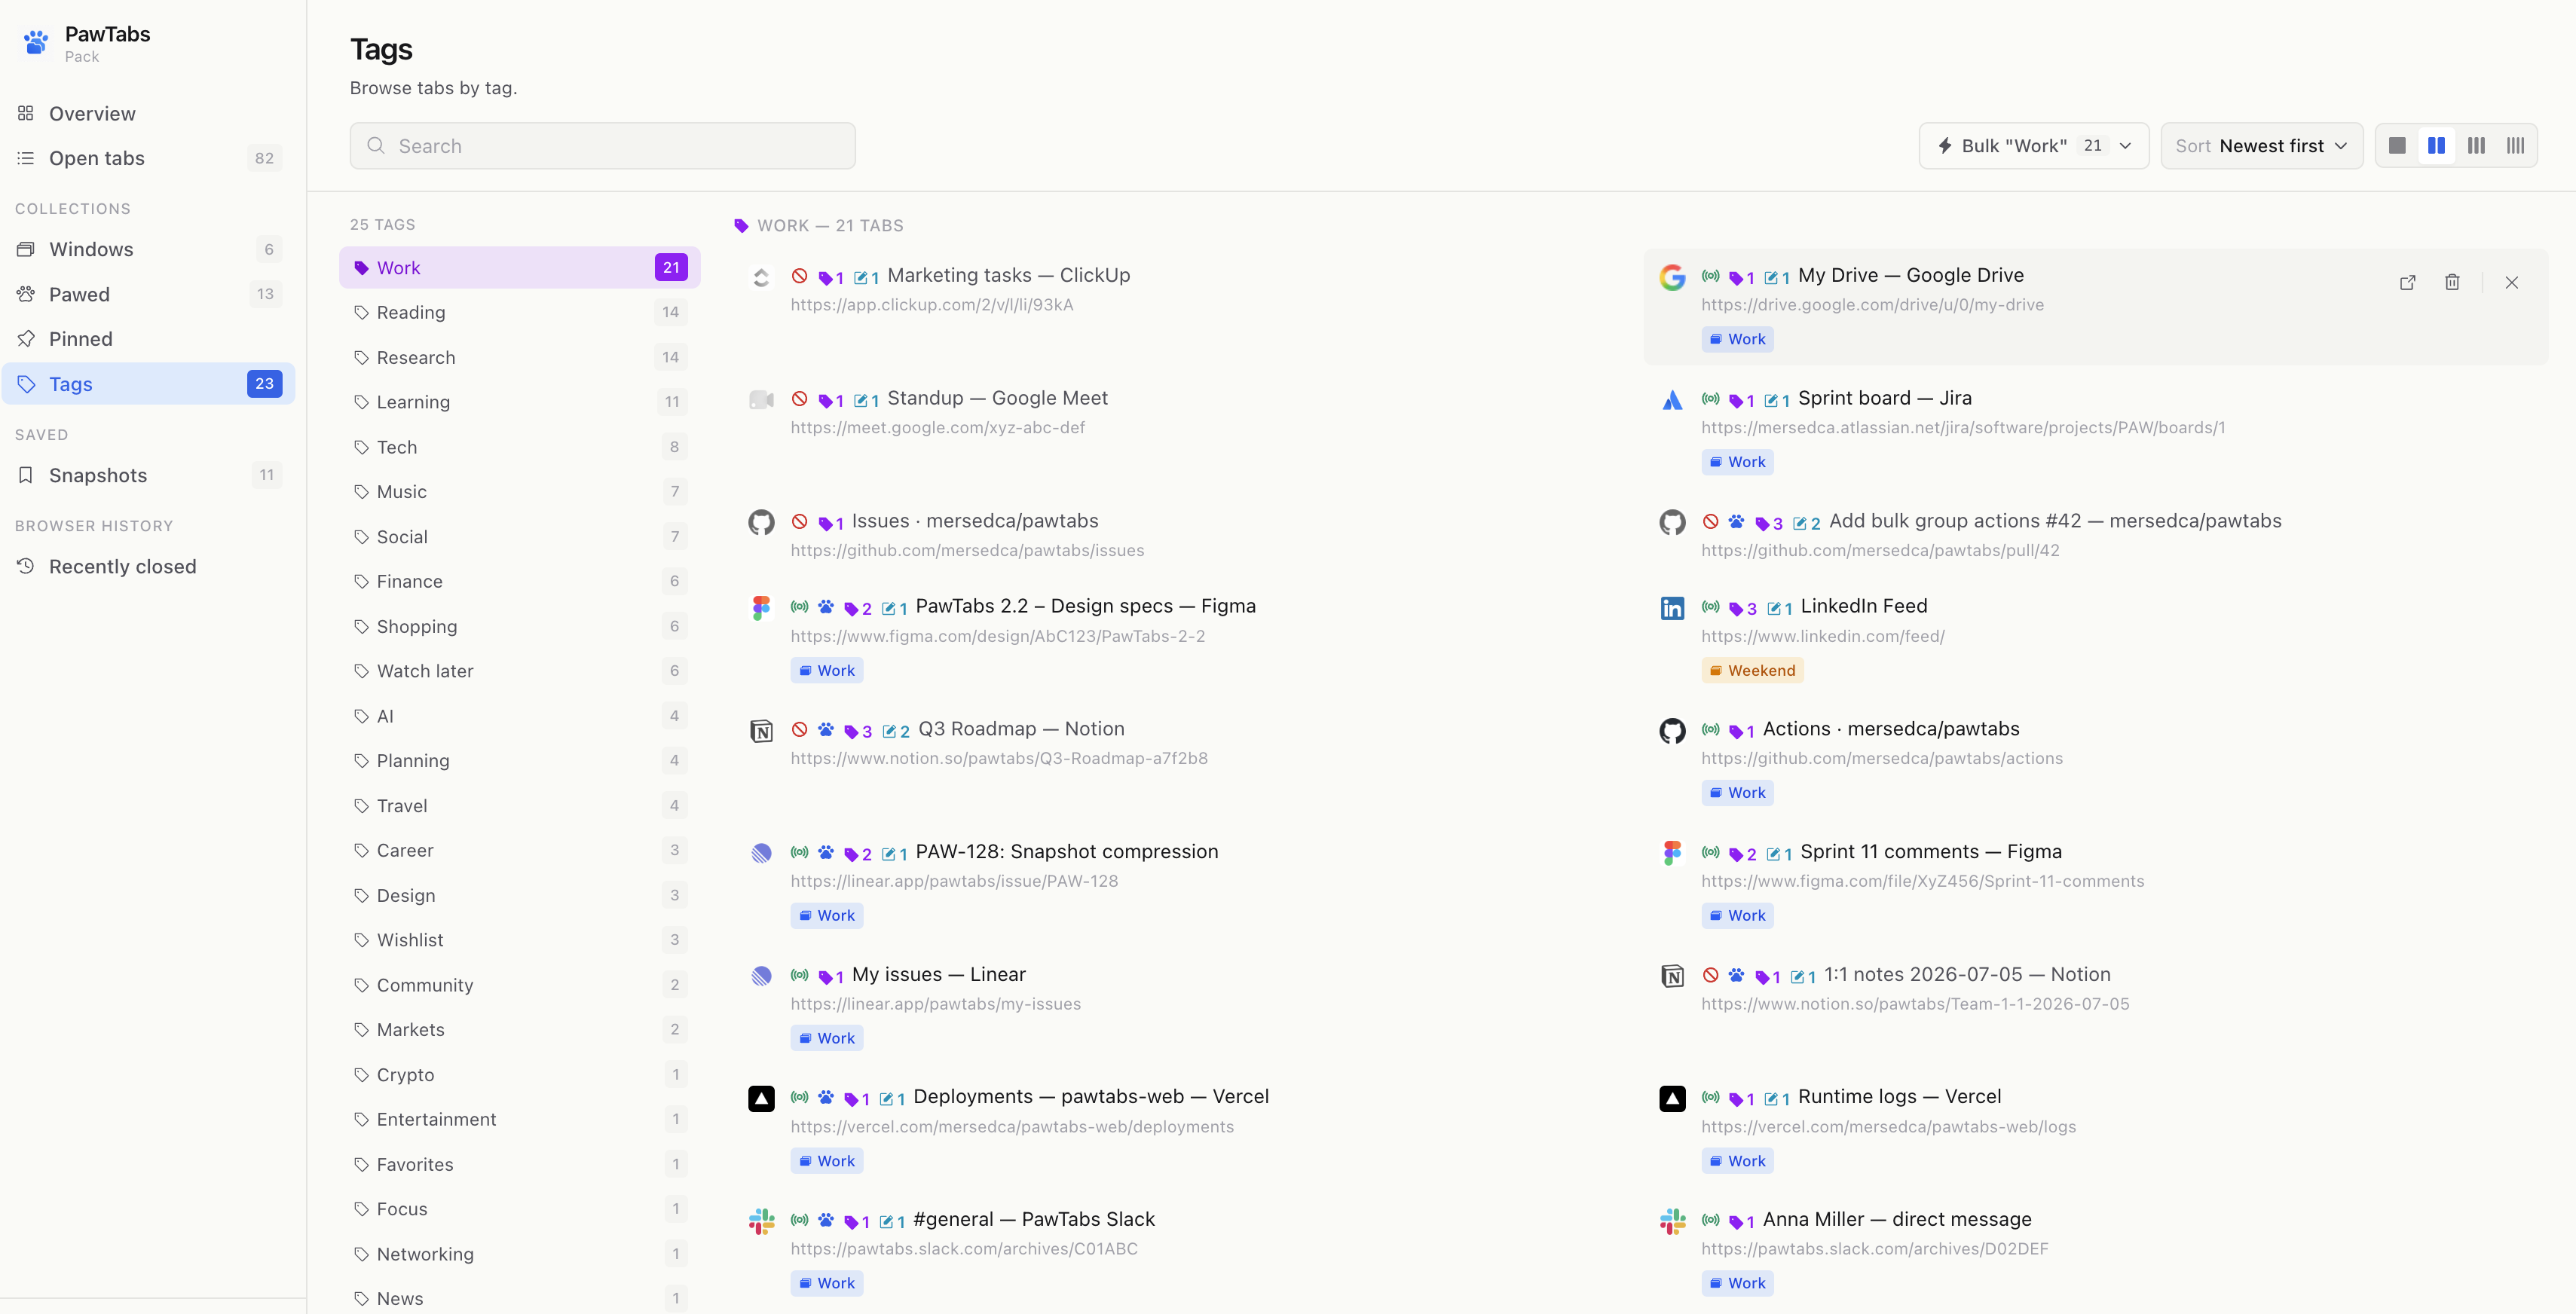Click the Work chip under My issues — Linear
2576x1314 pixels.
pyautogui.click(x=826, y=1038)
